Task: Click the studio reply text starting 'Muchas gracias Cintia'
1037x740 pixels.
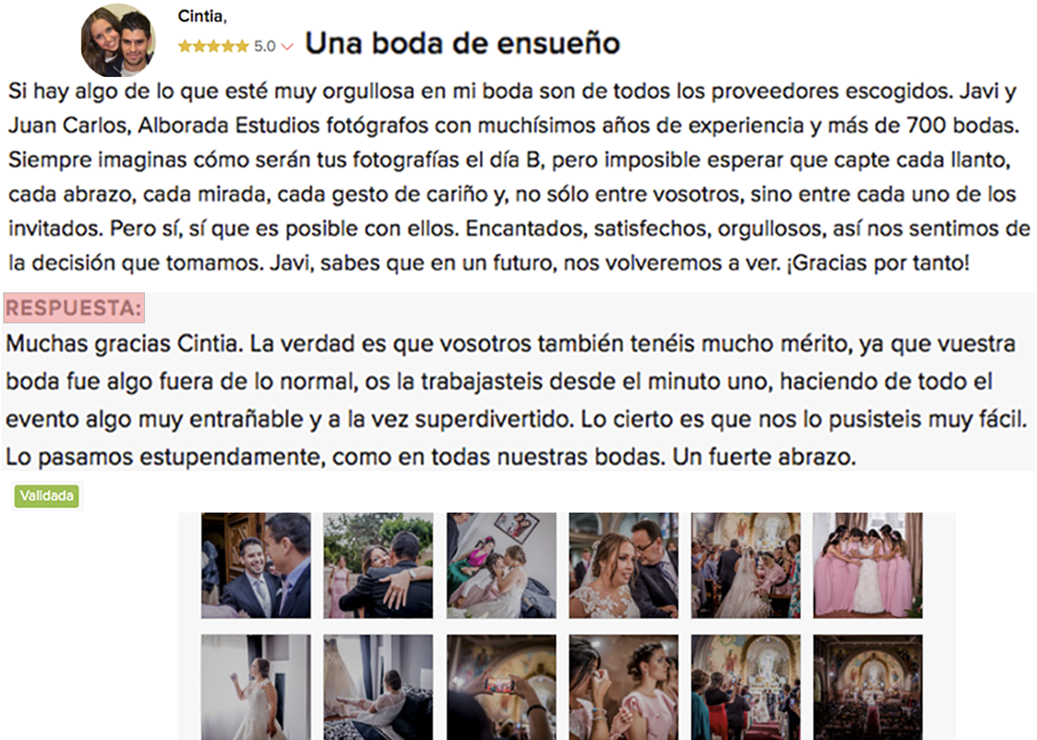Action: click(x=516, y=400)
